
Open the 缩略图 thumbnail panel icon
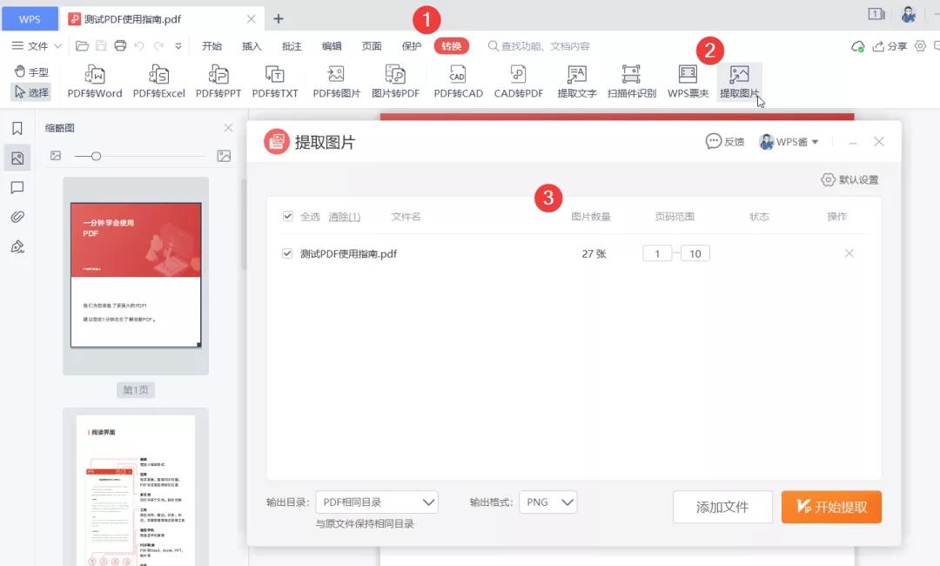pyautogui.click(x=17, y=158)
